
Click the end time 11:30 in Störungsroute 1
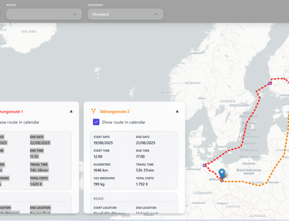click(x=34, y=156)
